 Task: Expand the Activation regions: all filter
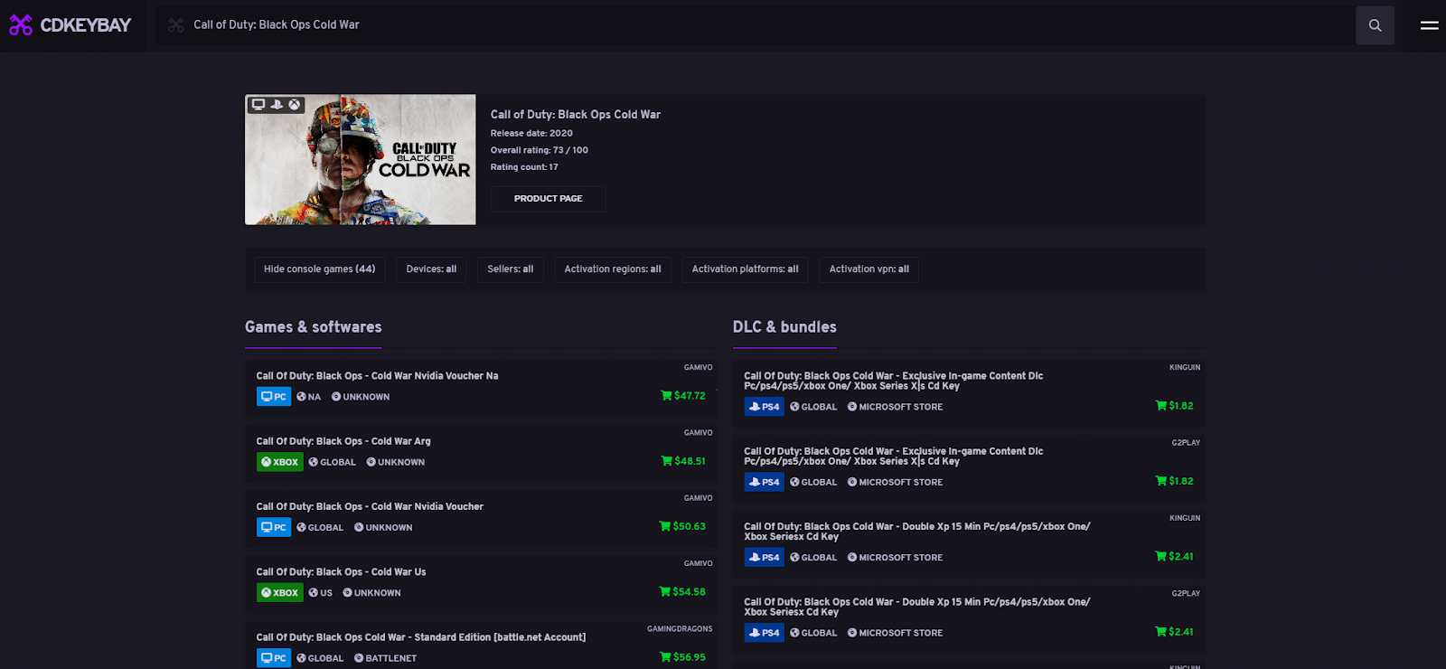(x=613, y=269)
